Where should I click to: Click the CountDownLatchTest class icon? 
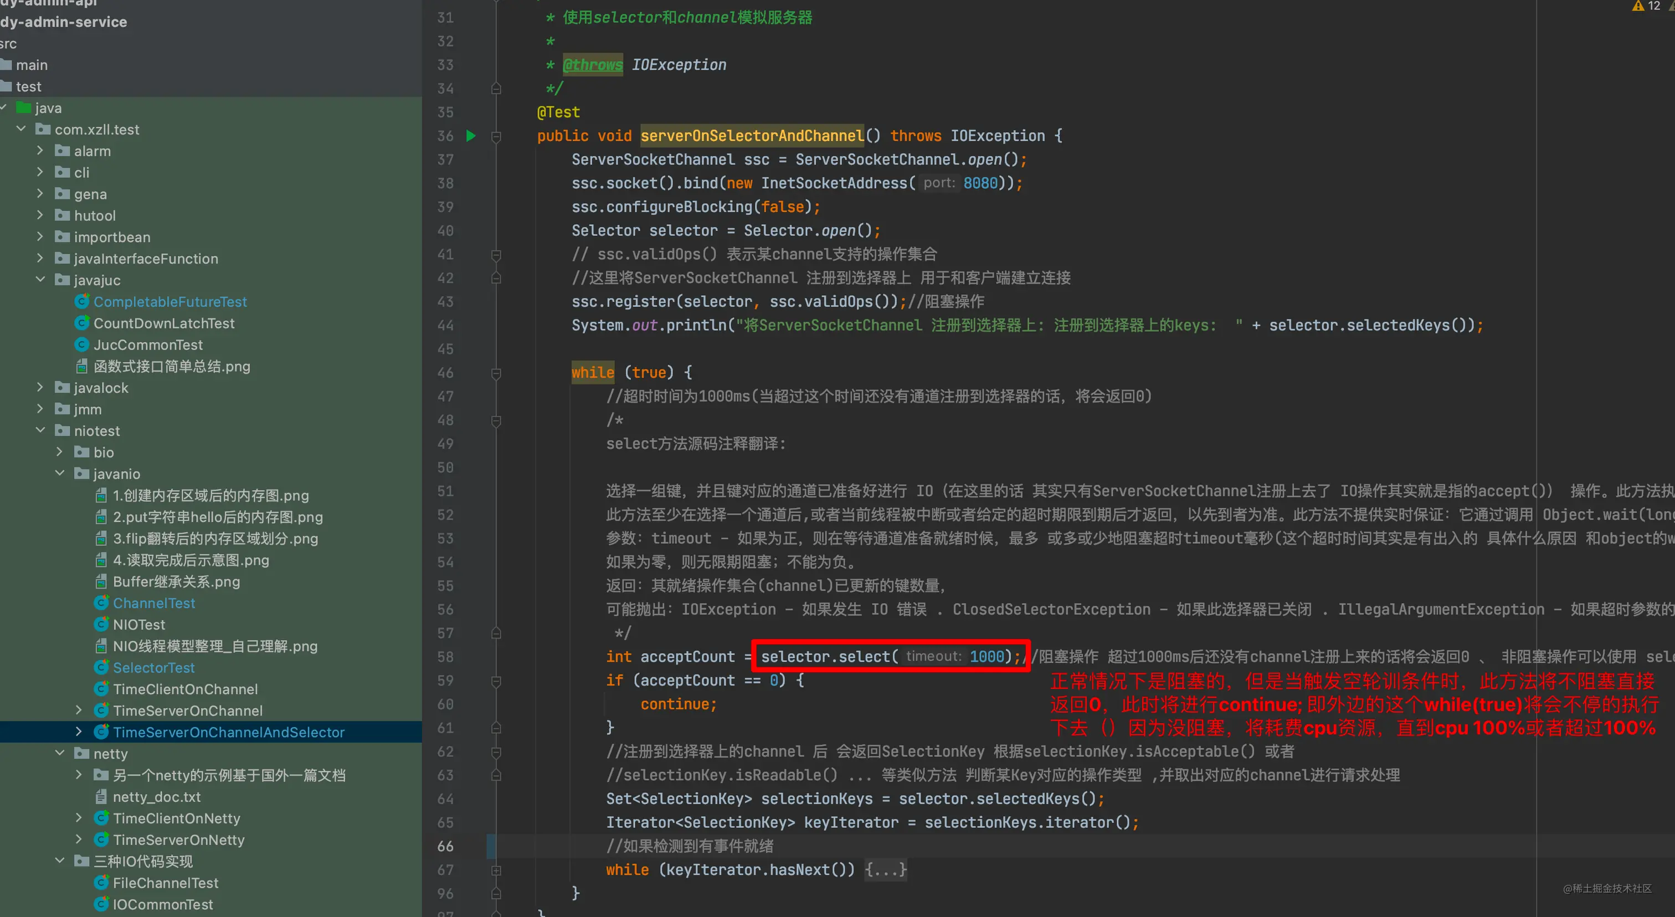82,323
